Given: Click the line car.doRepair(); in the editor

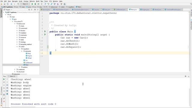Looking at the screenshot, I should (x=71, y=47).
